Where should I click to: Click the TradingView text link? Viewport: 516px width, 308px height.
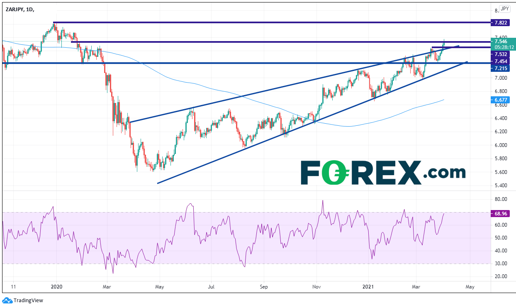coord(28,300)
